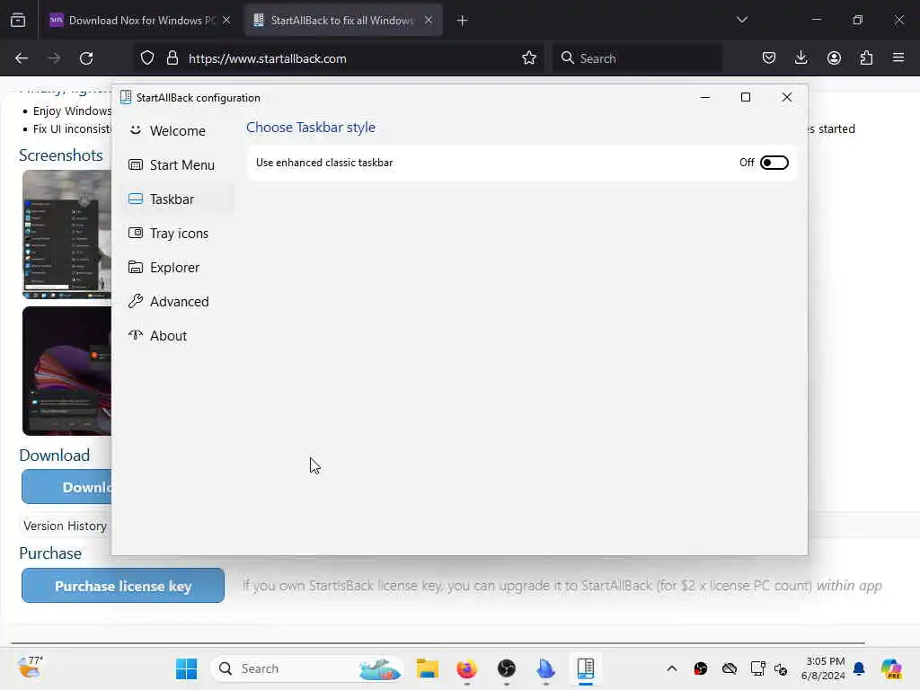Minimize the StartAllBack configuration window

[x=705, y=97]
